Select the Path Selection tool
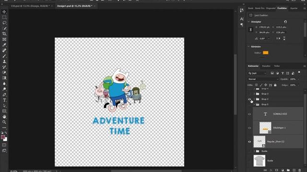This screenshot has width=307, height=172. pos(4,106)
